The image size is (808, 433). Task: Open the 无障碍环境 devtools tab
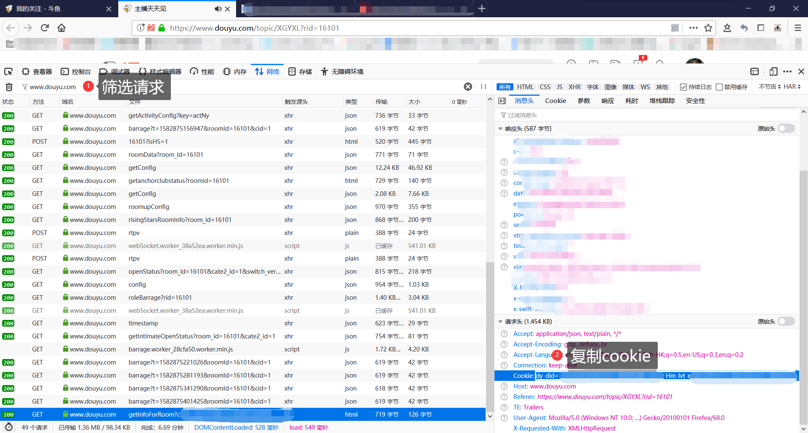tap(342, 71)
